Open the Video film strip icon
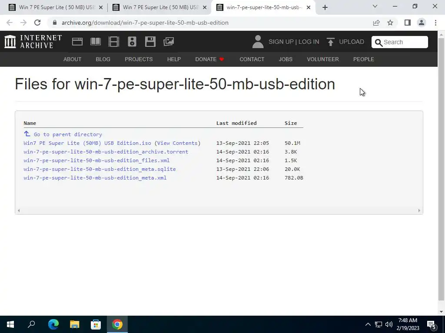Image resolution: width=445 pixels, height=333 pixels. pos(114,42)
